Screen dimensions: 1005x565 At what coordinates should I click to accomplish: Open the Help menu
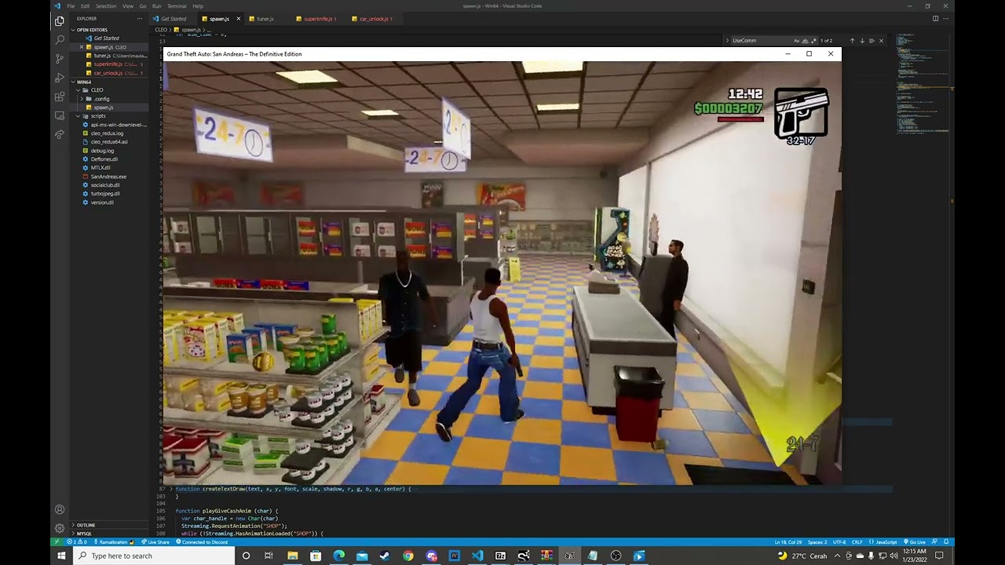[198, 5]
